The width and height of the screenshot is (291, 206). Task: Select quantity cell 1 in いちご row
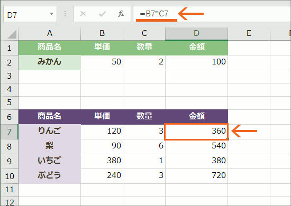click(x=144, y=161)
